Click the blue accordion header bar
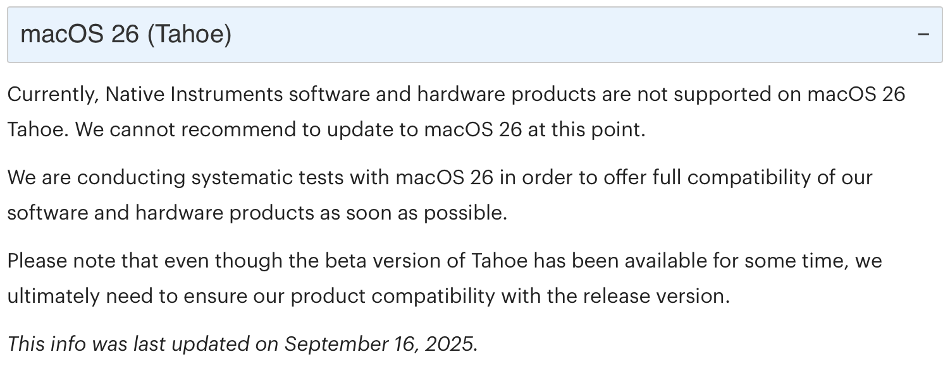The image size is (950, 371). coord(475,35)
